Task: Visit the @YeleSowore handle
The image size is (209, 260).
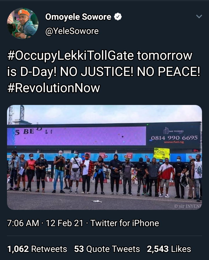Action: (x=72, y=31)
